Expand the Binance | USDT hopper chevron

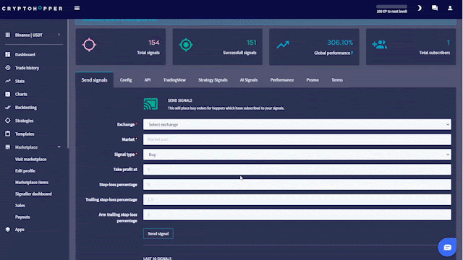59,35
